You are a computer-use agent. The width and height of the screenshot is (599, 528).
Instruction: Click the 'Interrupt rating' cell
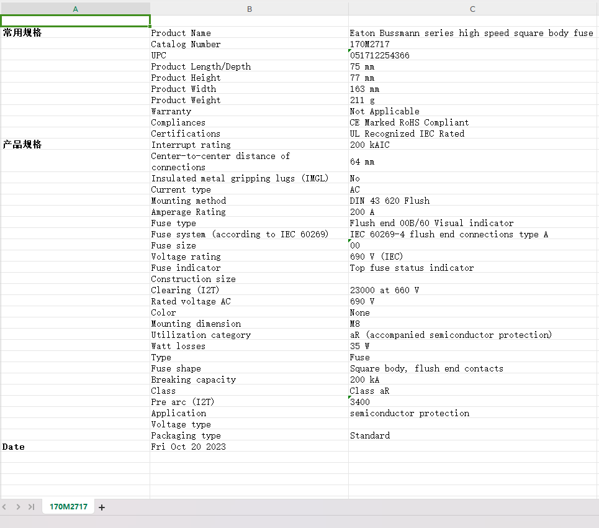click(x=249, y=145)
